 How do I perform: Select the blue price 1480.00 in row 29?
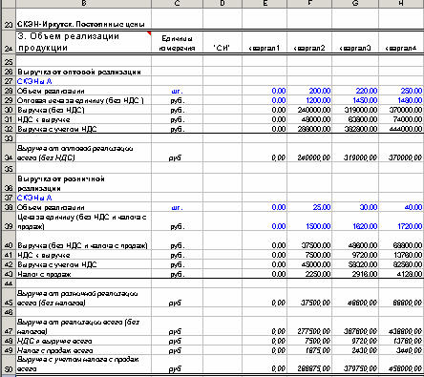point(411,100)
